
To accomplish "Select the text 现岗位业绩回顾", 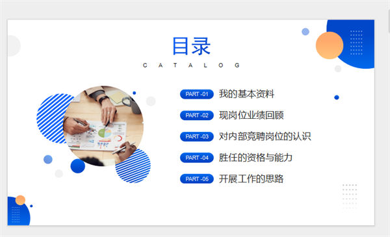I will tap(251, 116).
